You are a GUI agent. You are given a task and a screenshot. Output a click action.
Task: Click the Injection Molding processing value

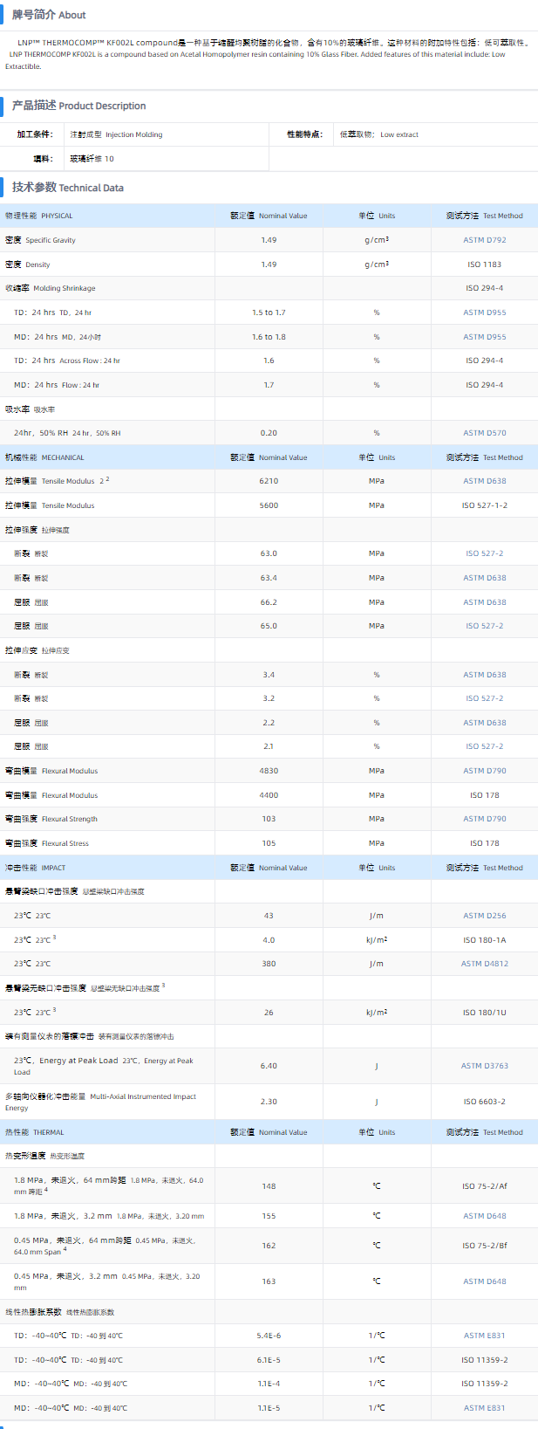pos(116,134)
